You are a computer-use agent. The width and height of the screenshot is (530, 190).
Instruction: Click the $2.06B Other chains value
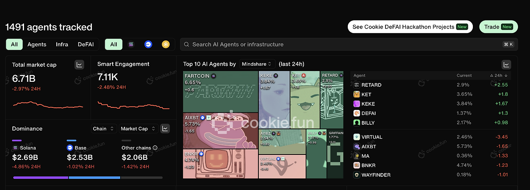pyautogui.click(x=135, y=157)
